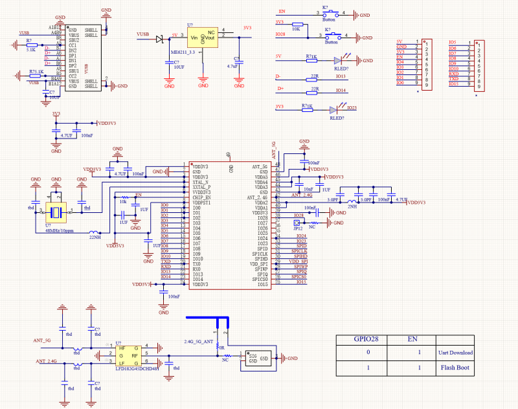518x409 pixels.
Task: Click the 22R resistor on the D- line
Action: (x=311, y=80)
